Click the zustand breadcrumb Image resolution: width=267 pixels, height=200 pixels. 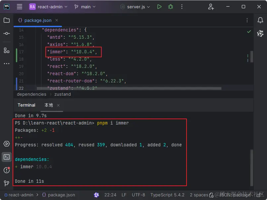(63, 94)
